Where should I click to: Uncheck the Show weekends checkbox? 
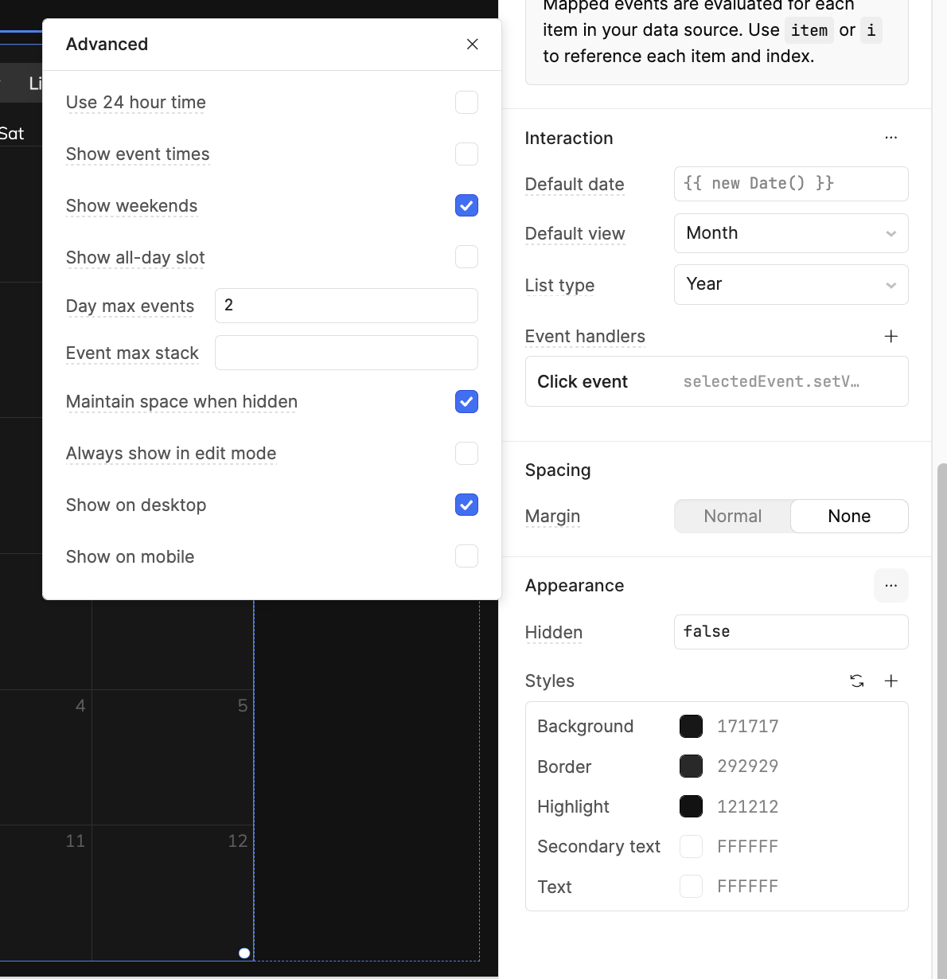[466, 206]
